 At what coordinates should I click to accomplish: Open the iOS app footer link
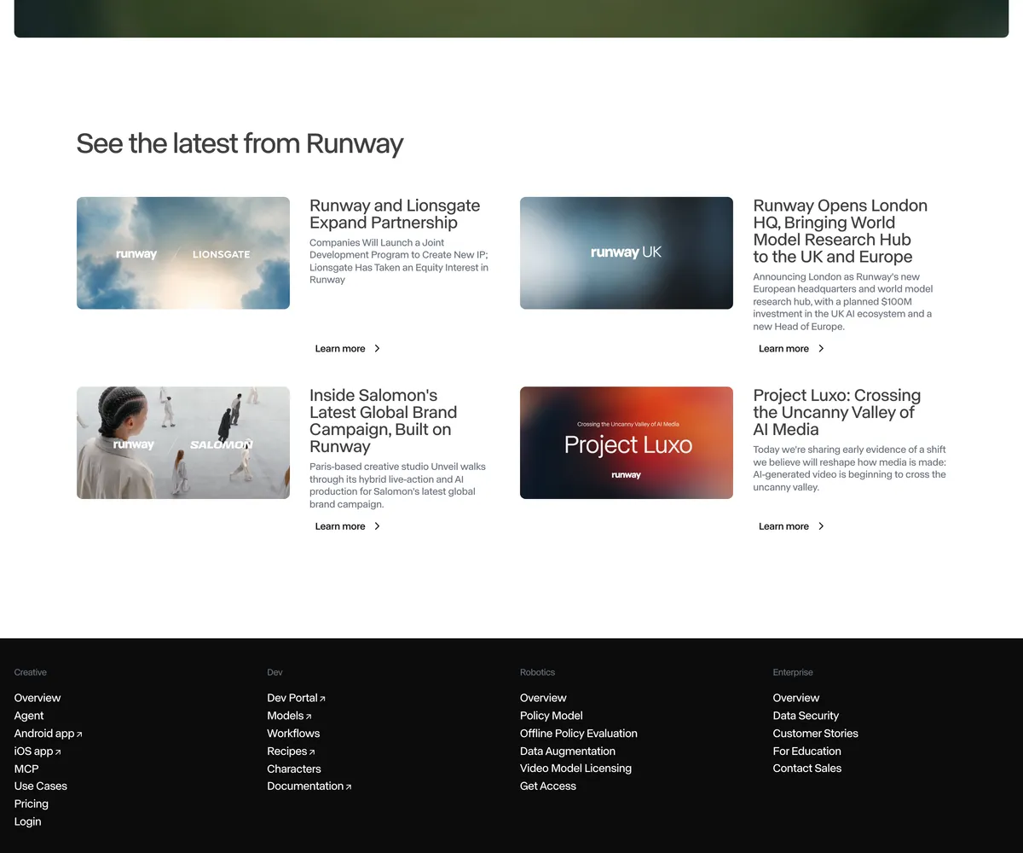(38, 751)
